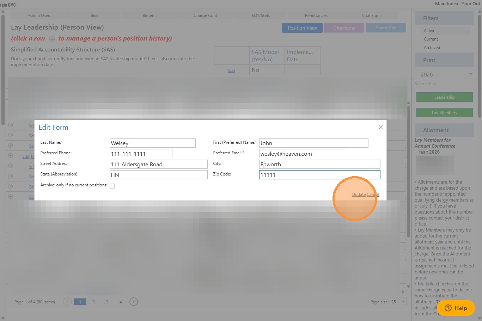Click the orange Help button
482x321 pixels.
[456, 308]
